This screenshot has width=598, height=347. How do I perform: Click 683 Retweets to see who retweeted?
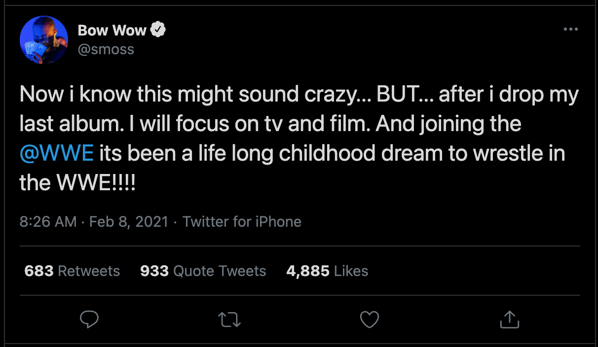click(72, 271)
